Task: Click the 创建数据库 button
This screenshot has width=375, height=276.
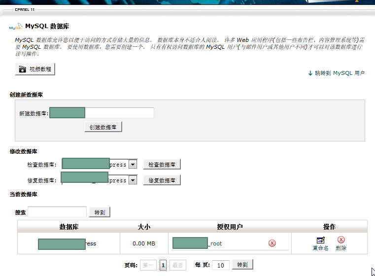Action: (x=103, y=127)
